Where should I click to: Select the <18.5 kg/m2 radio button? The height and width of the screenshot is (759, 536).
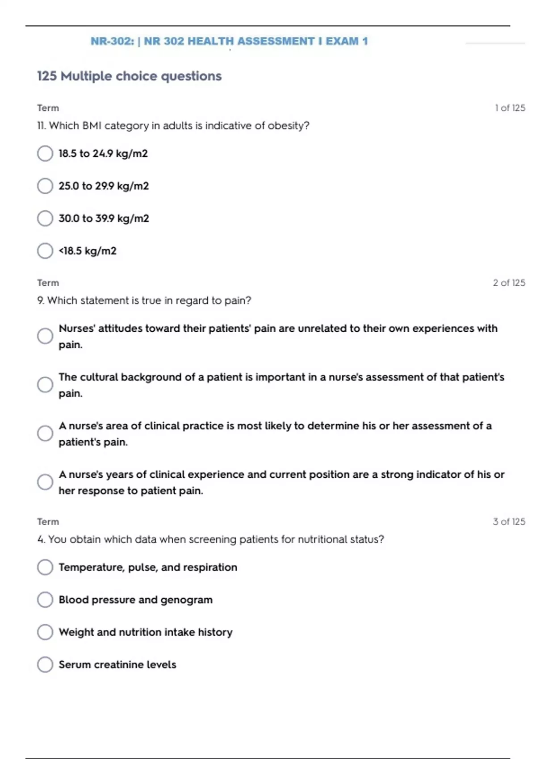tap(45, 251)
